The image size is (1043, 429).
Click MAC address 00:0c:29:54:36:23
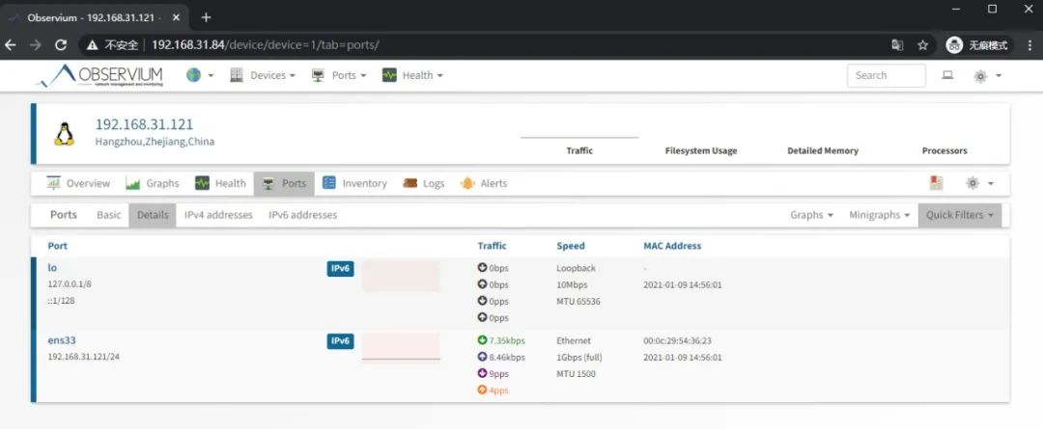point(677,340)
